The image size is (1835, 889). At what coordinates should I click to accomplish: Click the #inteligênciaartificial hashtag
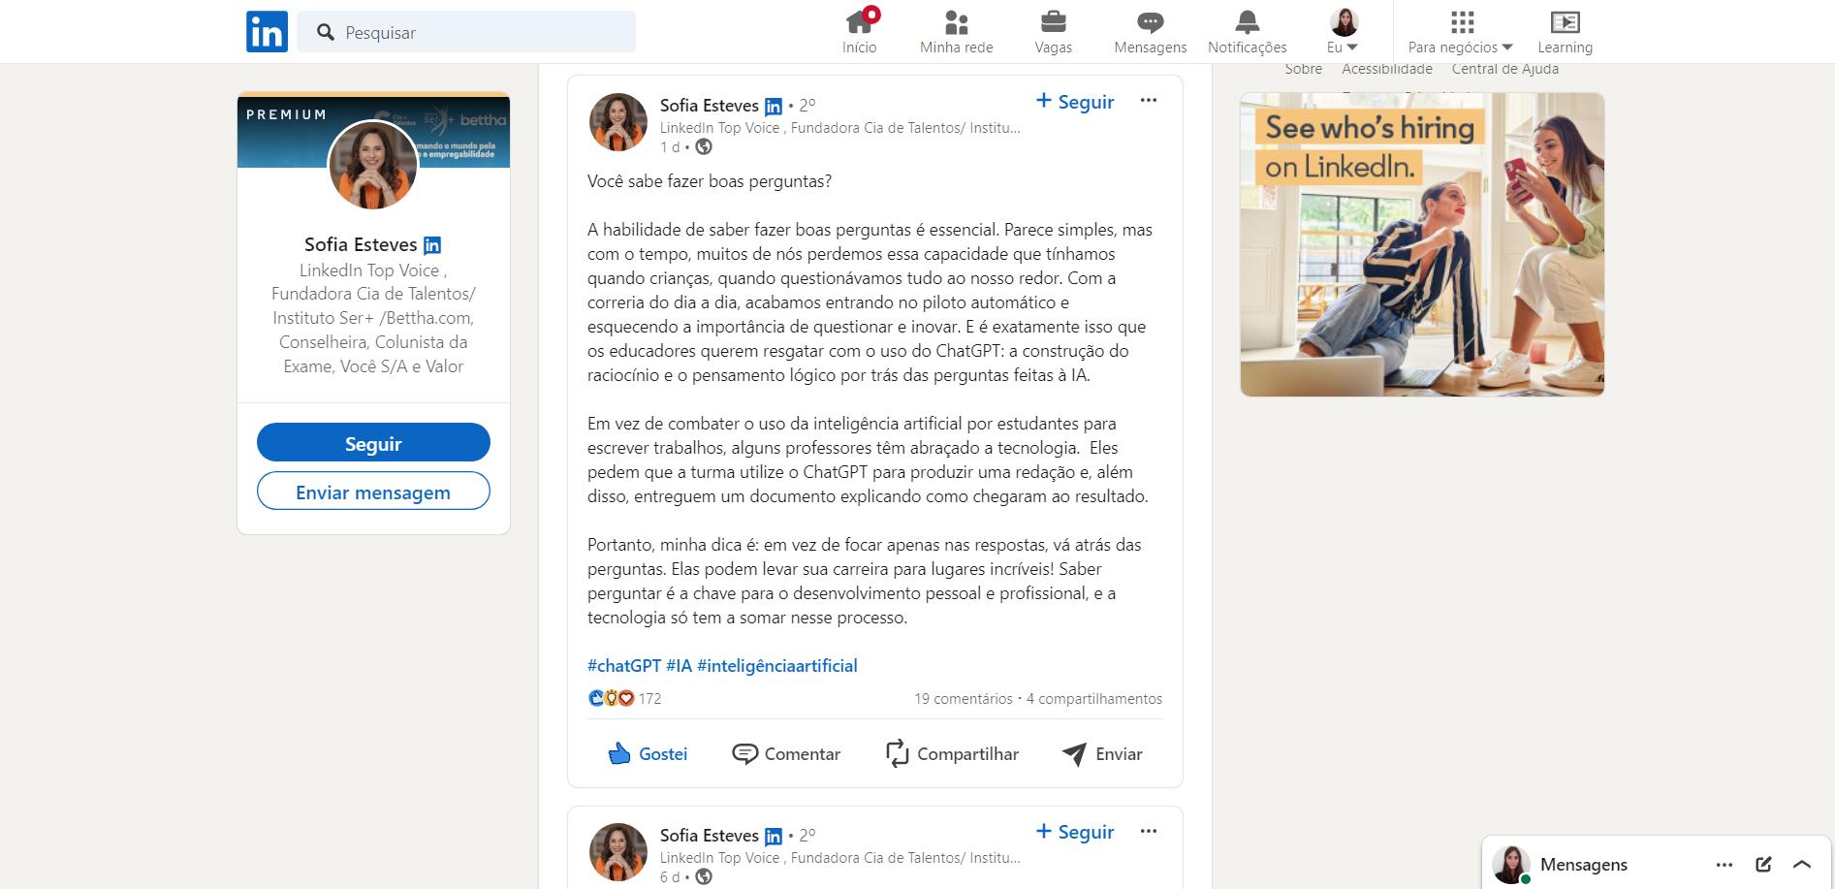(777, 665)
